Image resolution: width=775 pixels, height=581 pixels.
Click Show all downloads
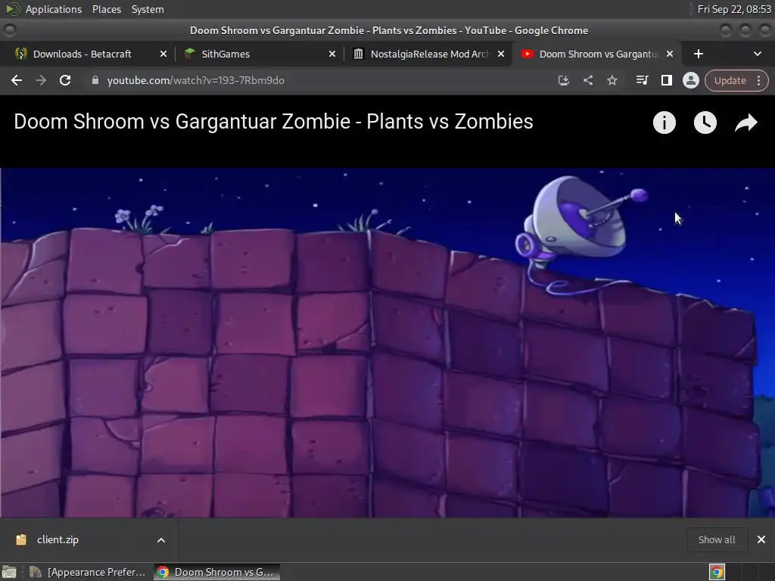tap(717, 539)
